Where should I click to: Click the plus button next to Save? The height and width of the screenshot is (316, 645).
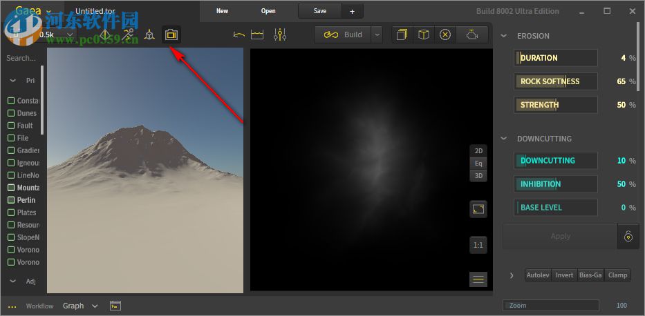click(x=352, y=12)
